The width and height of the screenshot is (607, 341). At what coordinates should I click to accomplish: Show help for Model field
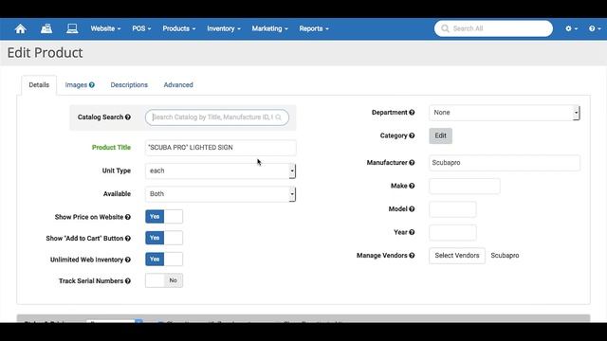[x=412, y=209]
